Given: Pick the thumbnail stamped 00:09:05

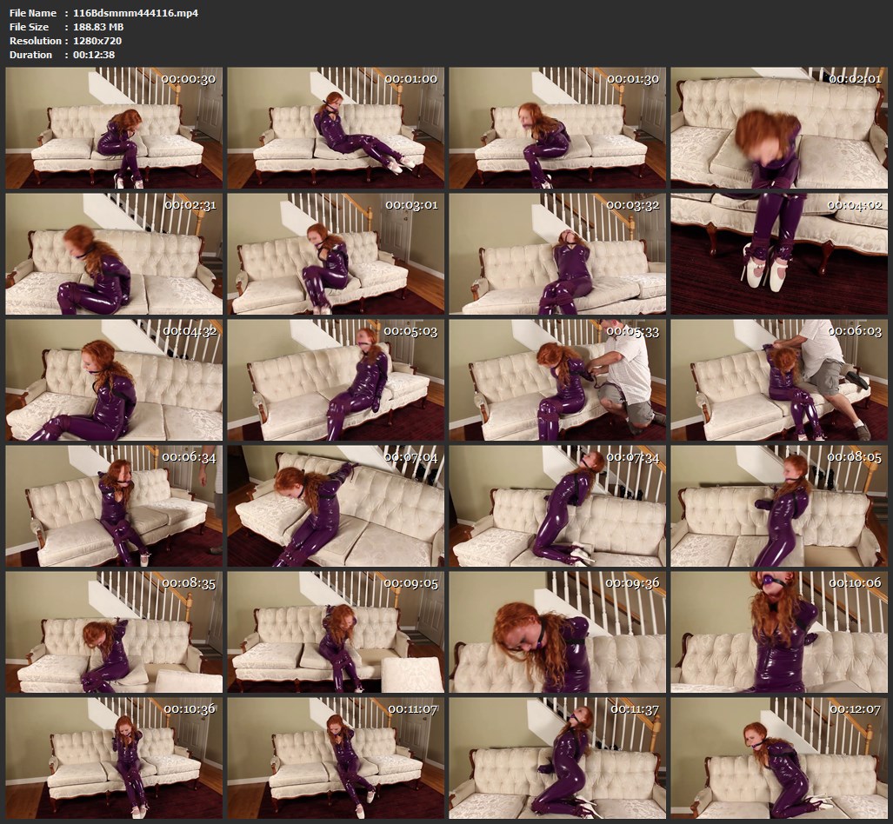Looking at the screenshot, I should (x=336, y=632).
